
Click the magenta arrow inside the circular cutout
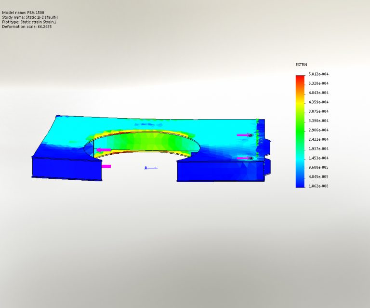coord(104,150)
